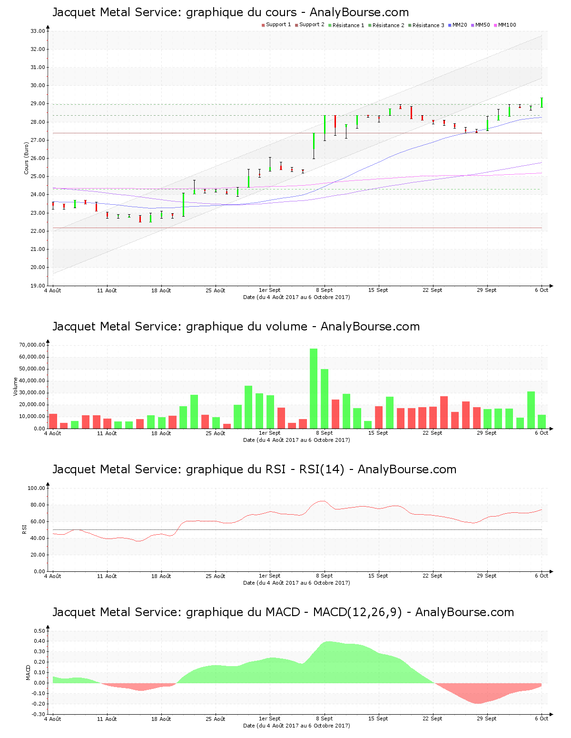
Task: Click the '18 Août' date under the RSI chart
Action: click(161, 576)
